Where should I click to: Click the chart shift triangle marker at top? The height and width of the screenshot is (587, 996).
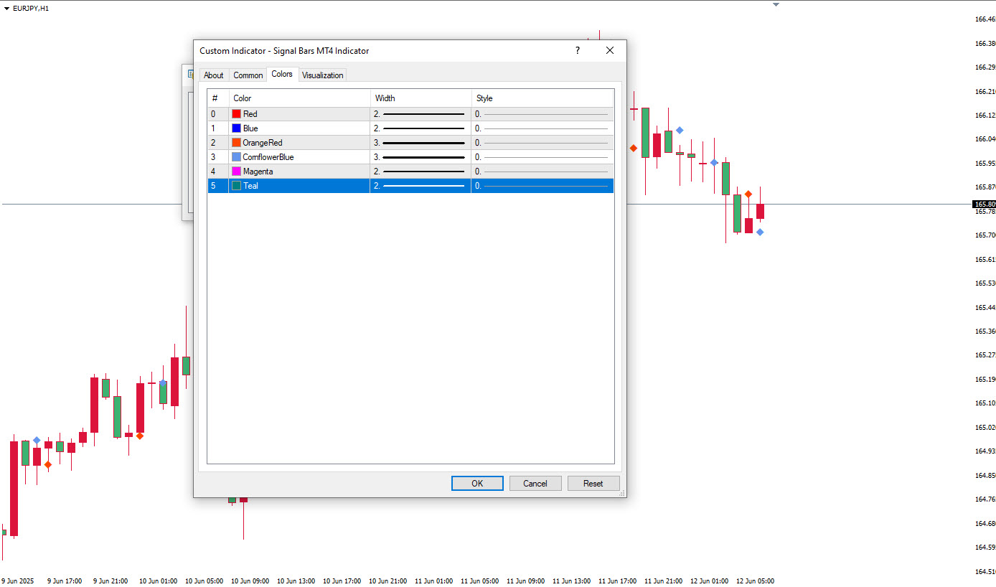point(776,5)
